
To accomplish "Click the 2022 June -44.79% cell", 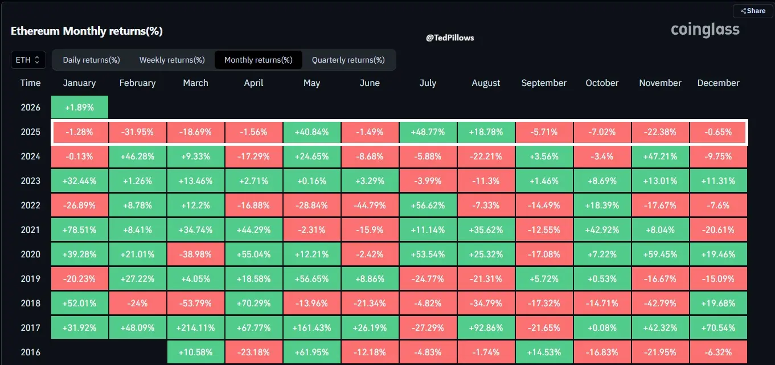I will [x=370, y=206].
